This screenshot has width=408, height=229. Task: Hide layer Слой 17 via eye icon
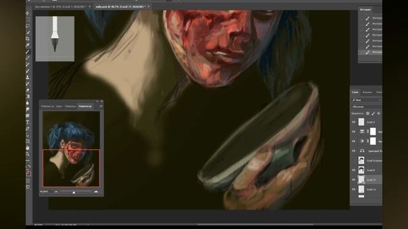pos(354,179)
